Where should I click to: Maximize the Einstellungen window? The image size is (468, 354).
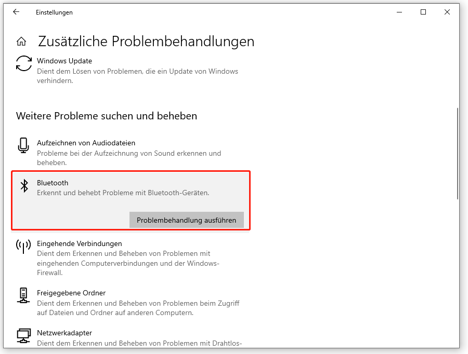423,12
